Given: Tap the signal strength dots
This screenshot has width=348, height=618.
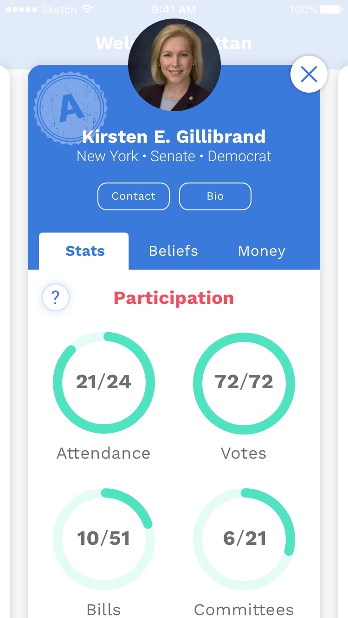Looking at the screenshot, I should (20, 9).
